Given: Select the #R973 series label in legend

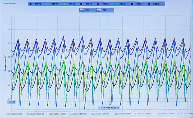Looking at the screenshot, I should (72, 4).
